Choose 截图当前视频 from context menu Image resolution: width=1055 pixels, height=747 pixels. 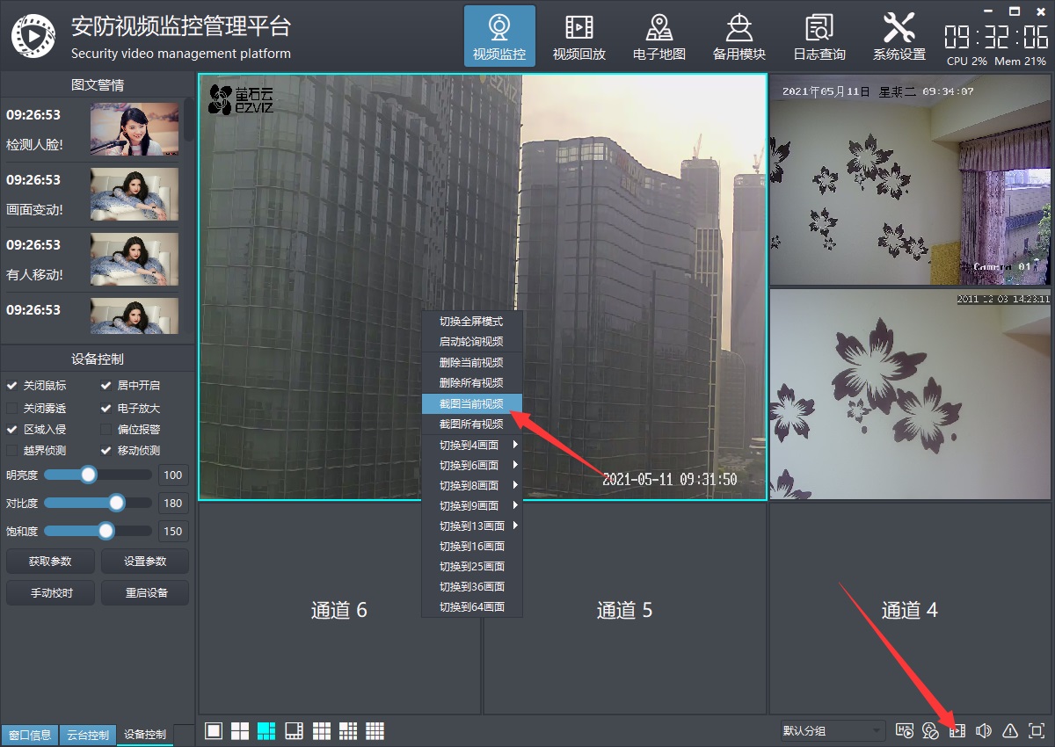click(x=471, y=403)
